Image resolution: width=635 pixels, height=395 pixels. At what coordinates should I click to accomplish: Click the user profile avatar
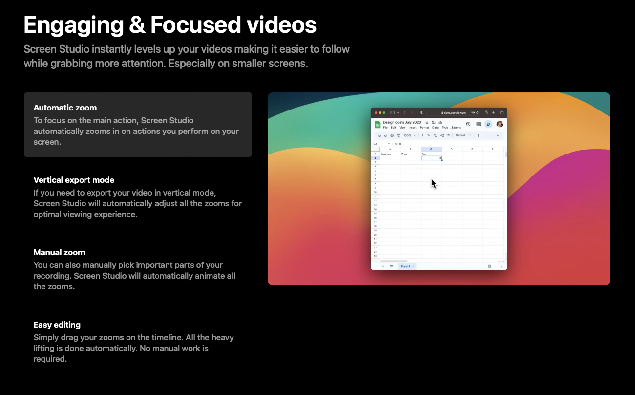pyautogui.click(x=500, y=124)
